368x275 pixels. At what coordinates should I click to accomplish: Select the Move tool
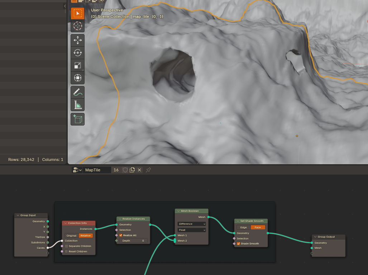pos(77,40)
